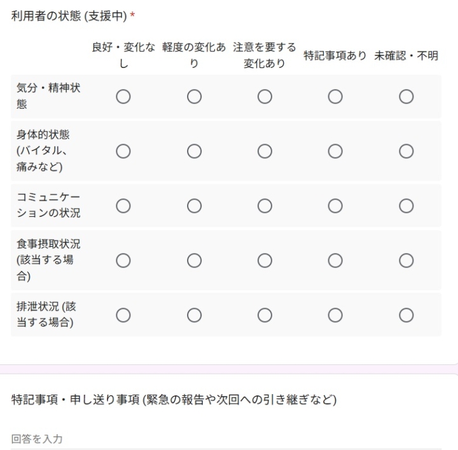Select 未確認・不明 for 排泄状況 row
458x450 pixels.
coord(406,315)
